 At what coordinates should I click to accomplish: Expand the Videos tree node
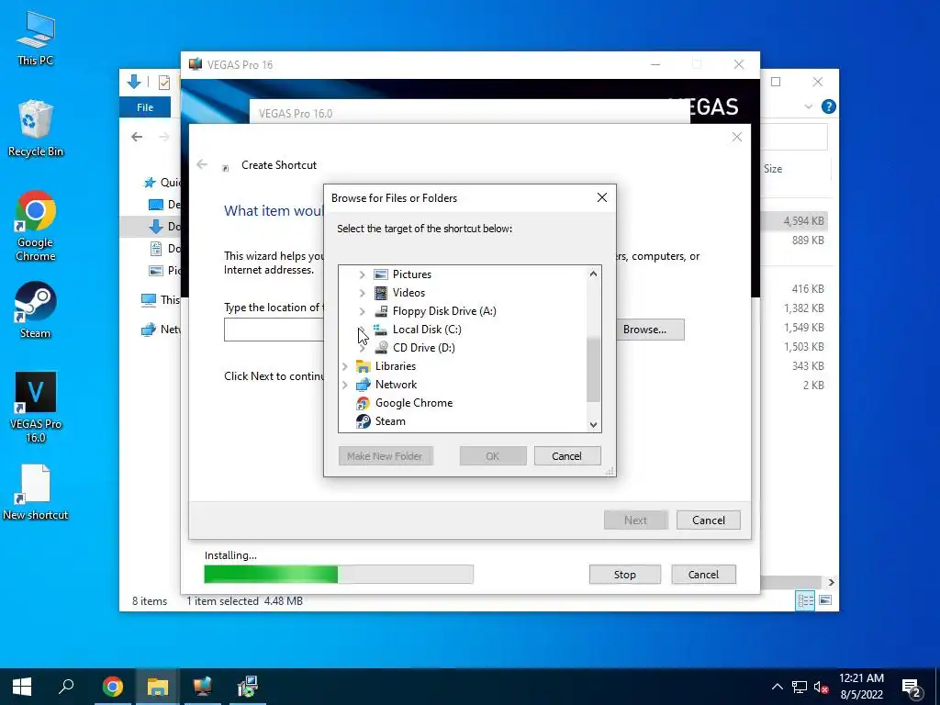pos(362,293)
